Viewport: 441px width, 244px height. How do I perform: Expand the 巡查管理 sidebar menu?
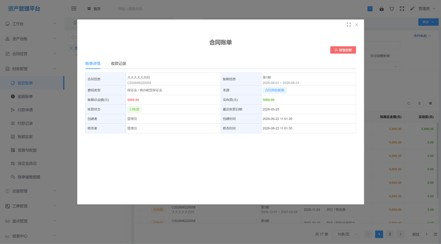coord(31,191)
